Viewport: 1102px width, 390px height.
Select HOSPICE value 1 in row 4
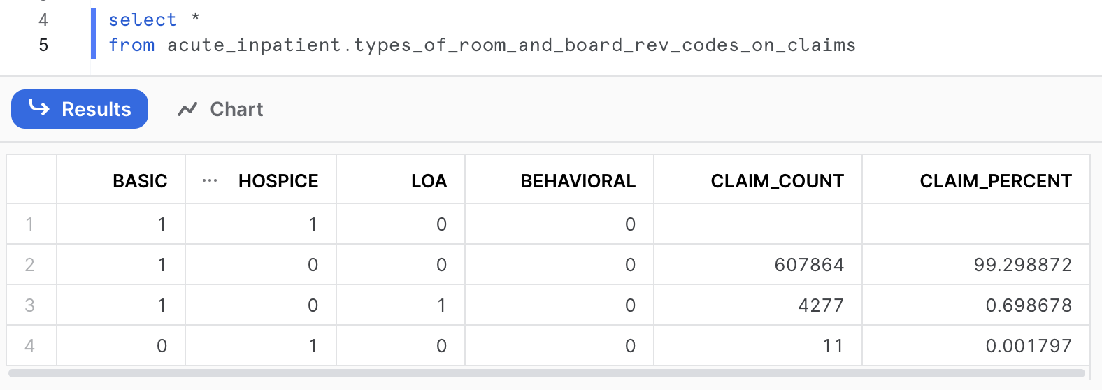coord(261,346)
